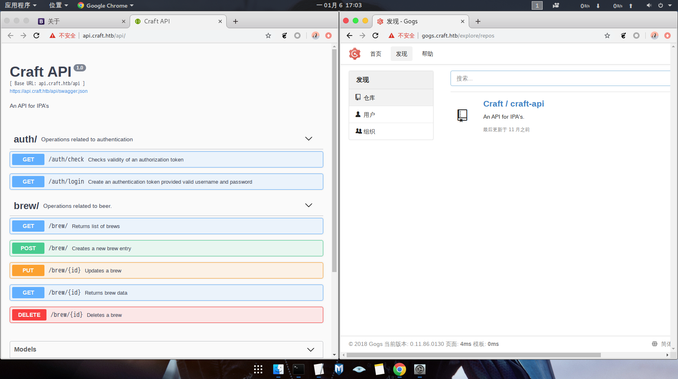Close the Craft API tab

pyautogui.click(x=220, y=21)
